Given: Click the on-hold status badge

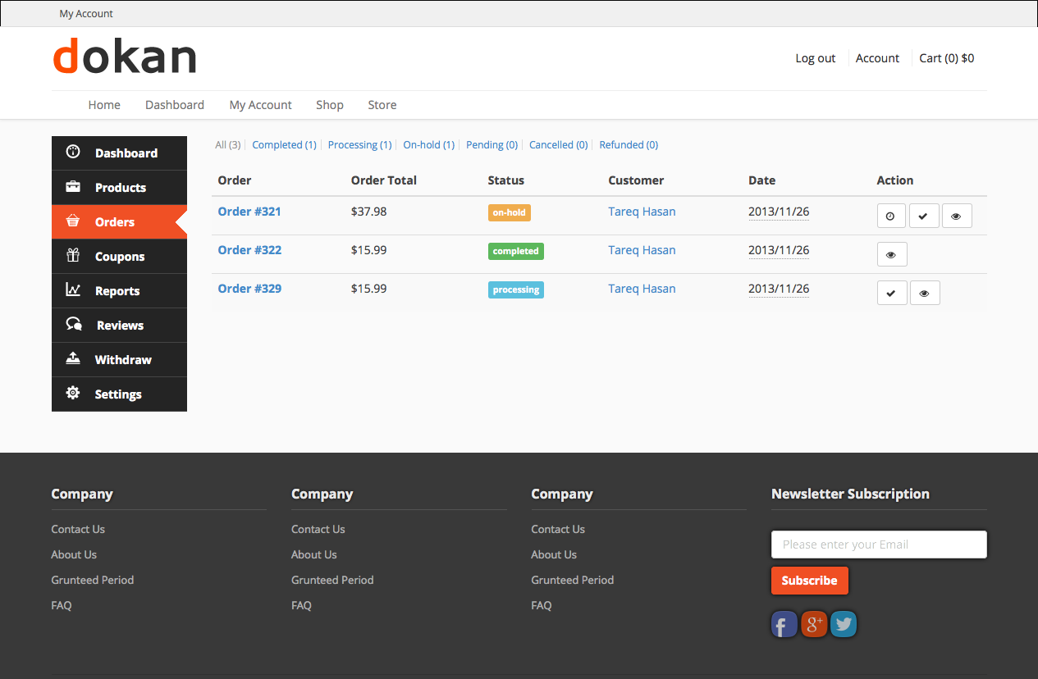Looking at the screenshot, I should click(x=510, y=212).
